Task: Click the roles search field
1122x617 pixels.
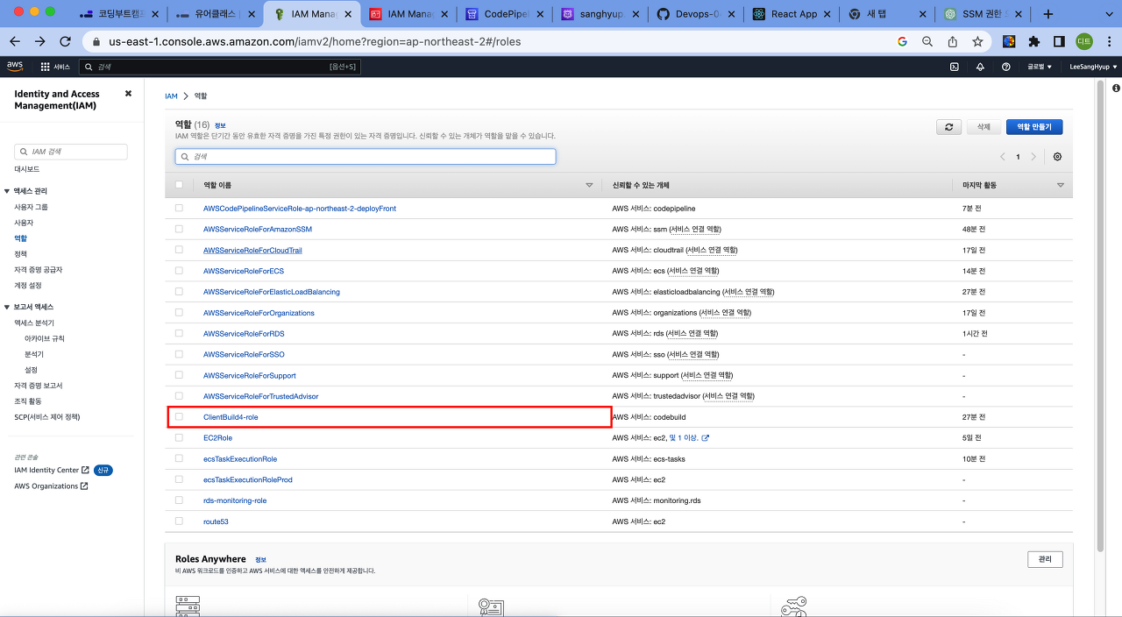Action: tap(366, 157)
